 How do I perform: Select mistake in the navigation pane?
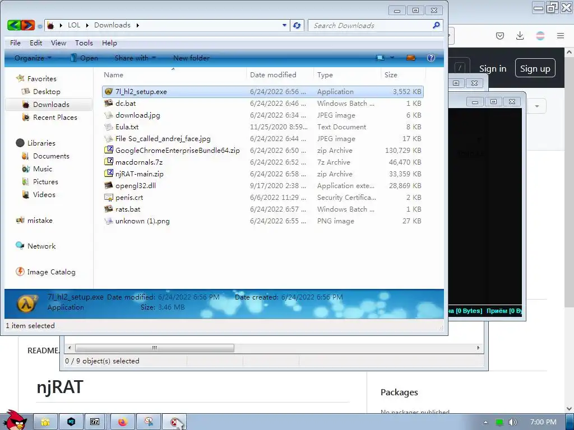click(x=34, y=220)
